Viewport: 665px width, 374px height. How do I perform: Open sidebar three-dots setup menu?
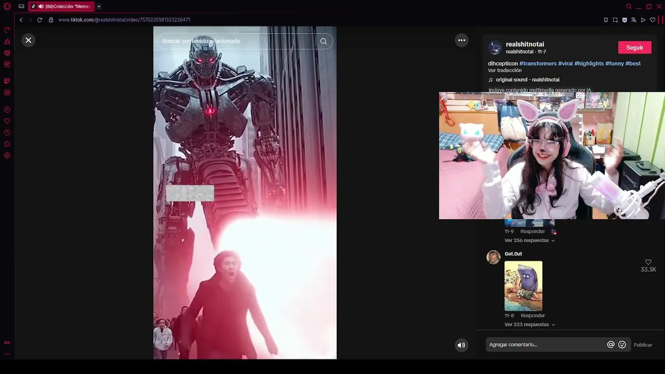tap(7, 354)
